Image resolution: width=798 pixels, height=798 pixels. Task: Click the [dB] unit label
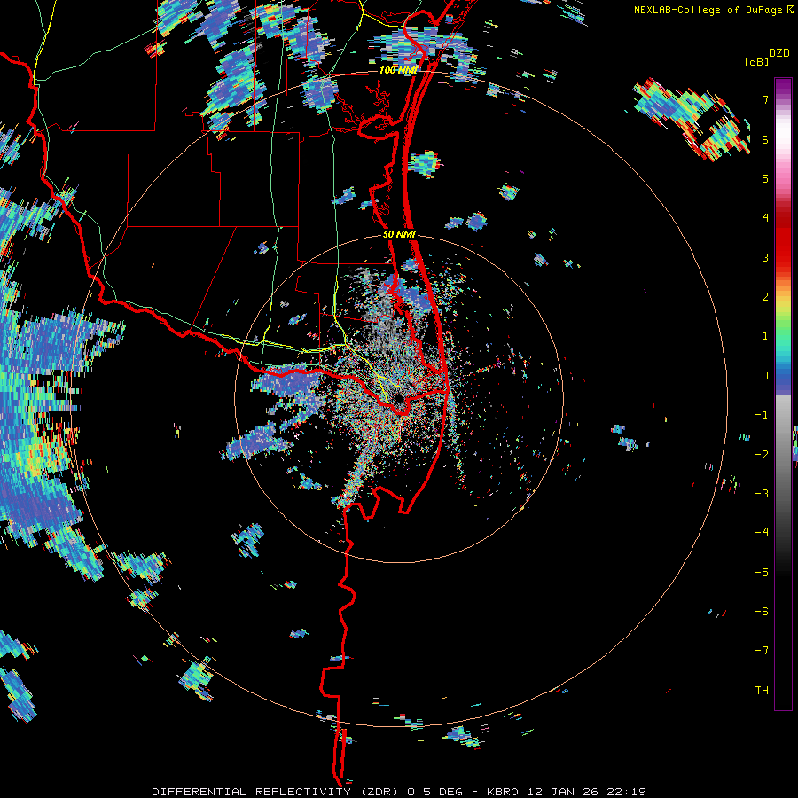click(757, 62)
